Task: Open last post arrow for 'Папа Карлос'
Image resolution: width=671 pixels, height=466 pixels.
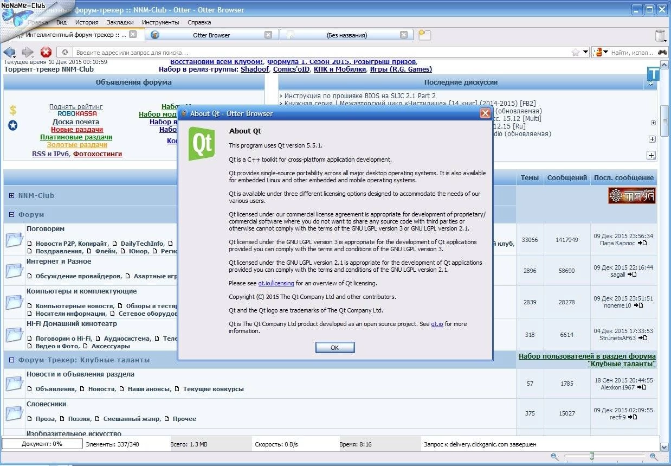Action: 642,243
